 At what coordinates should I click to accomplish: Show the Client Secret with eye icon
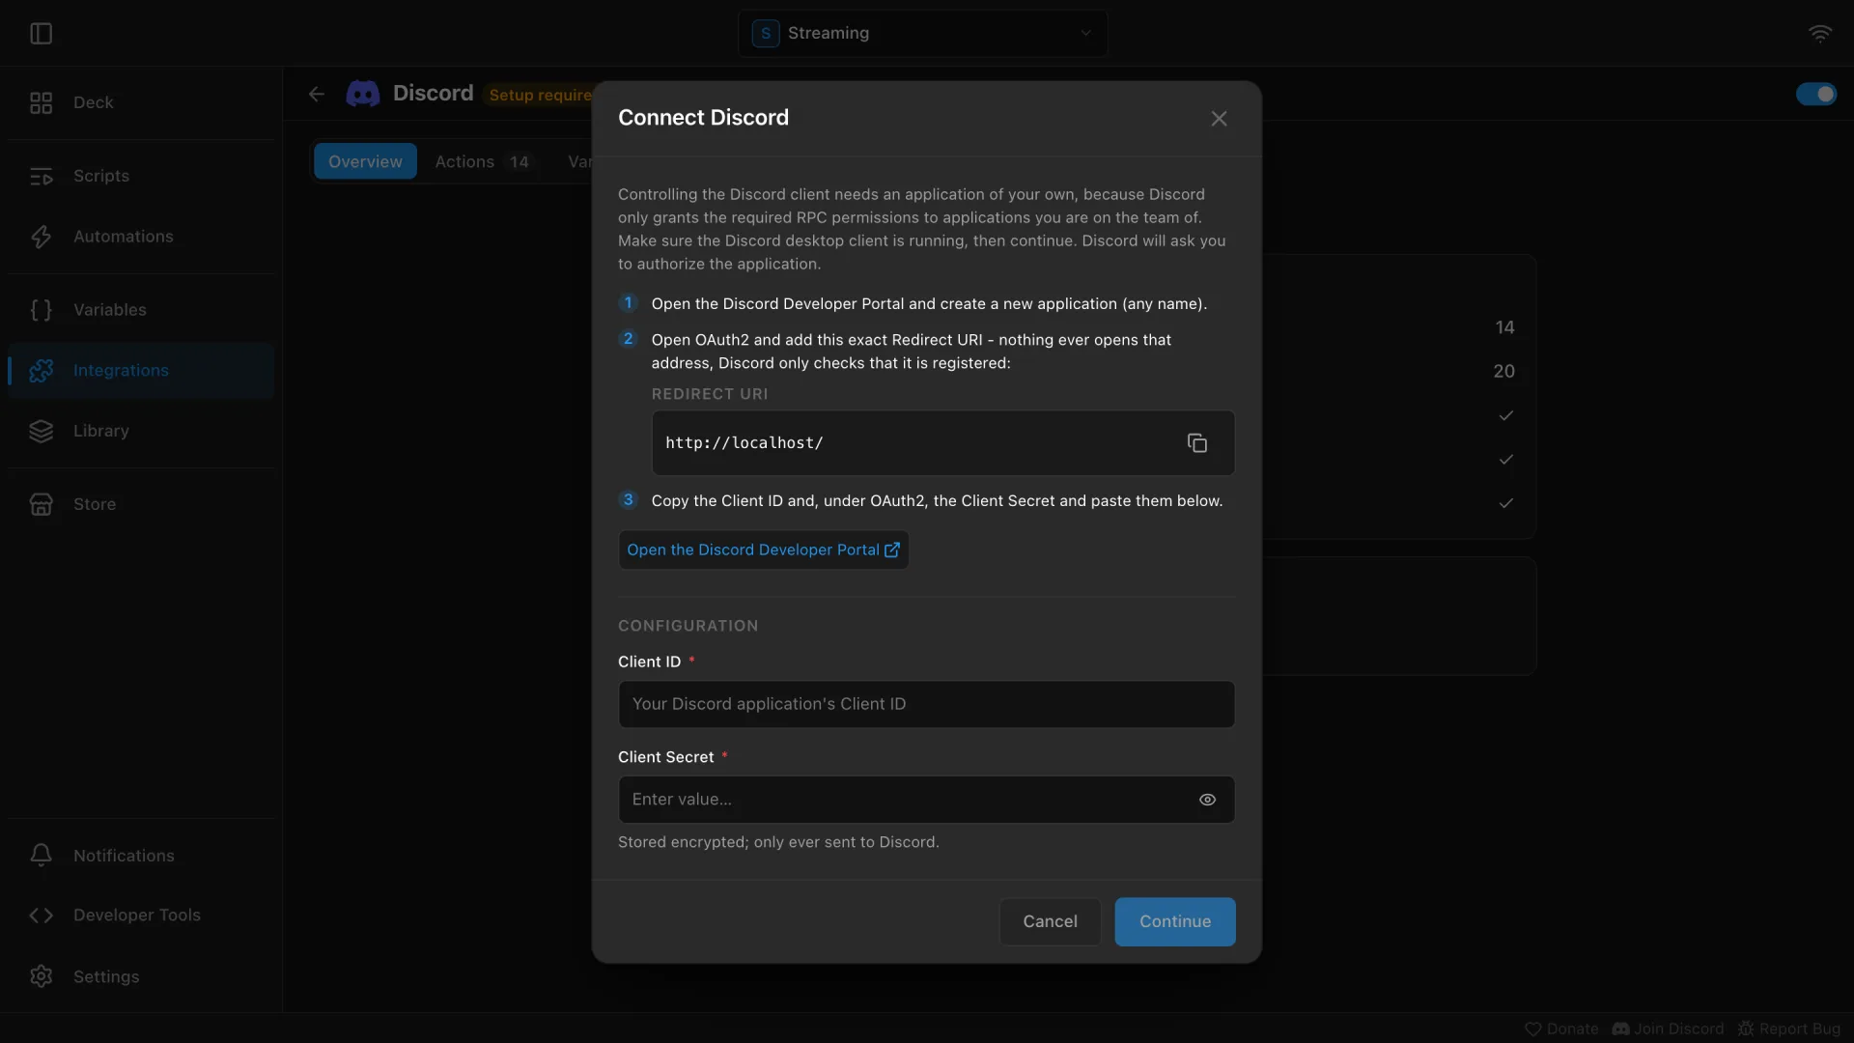pos(1207,800)
